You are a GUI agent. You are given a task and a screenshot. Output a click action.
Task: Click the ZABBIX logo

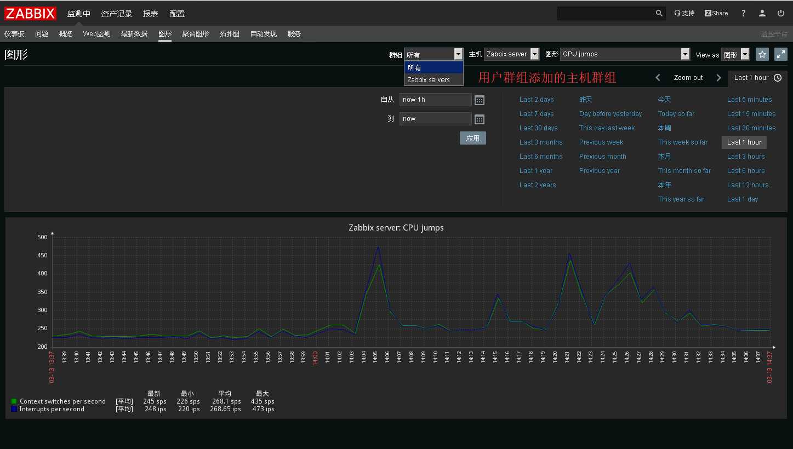coord(30,13)
